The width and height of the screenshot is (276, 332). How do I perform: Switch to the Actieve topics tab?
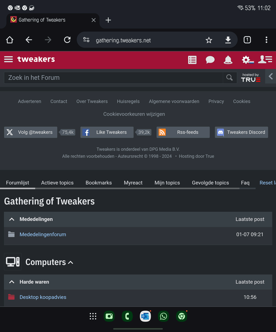pos(57,183)
